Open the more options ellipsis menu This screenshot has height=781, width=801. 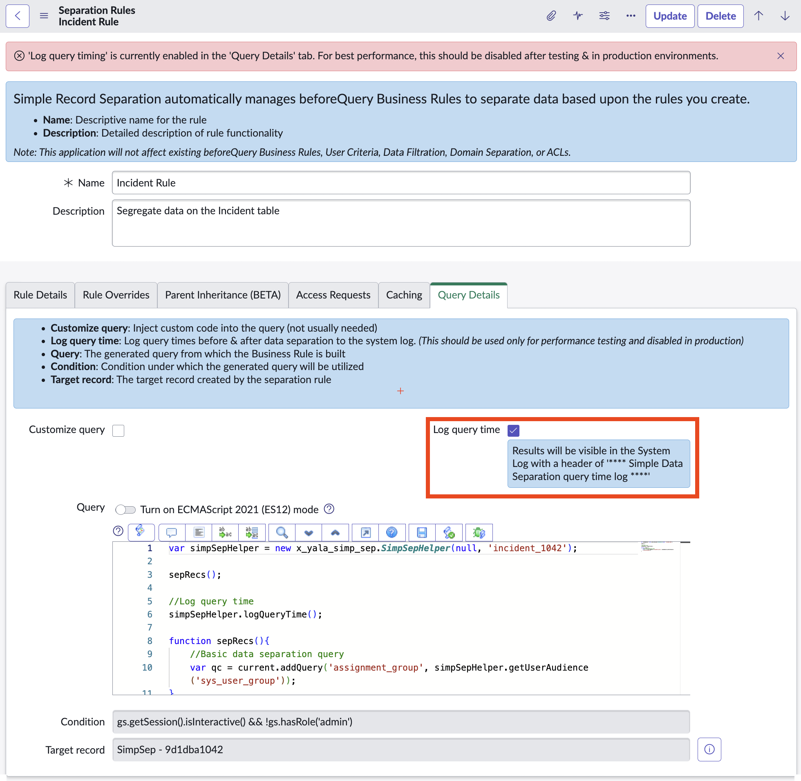(x=631, y=16)
